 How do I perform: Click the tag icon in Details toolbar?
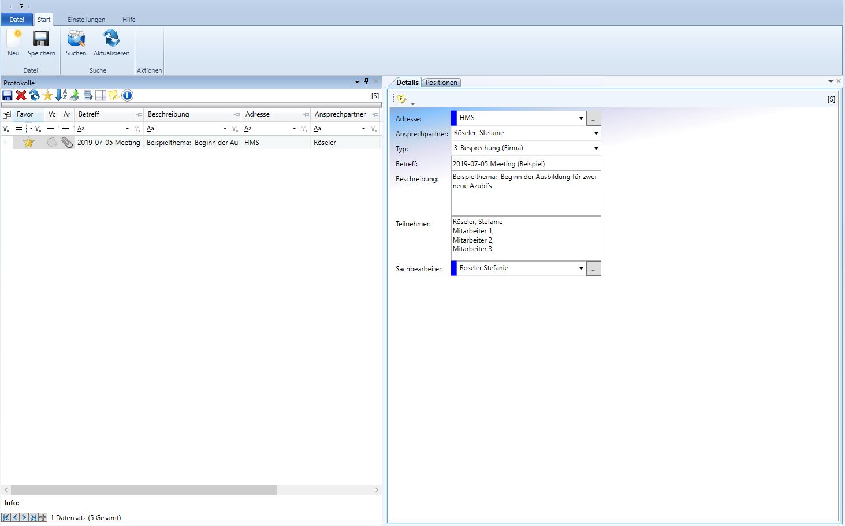coord(402,99)
